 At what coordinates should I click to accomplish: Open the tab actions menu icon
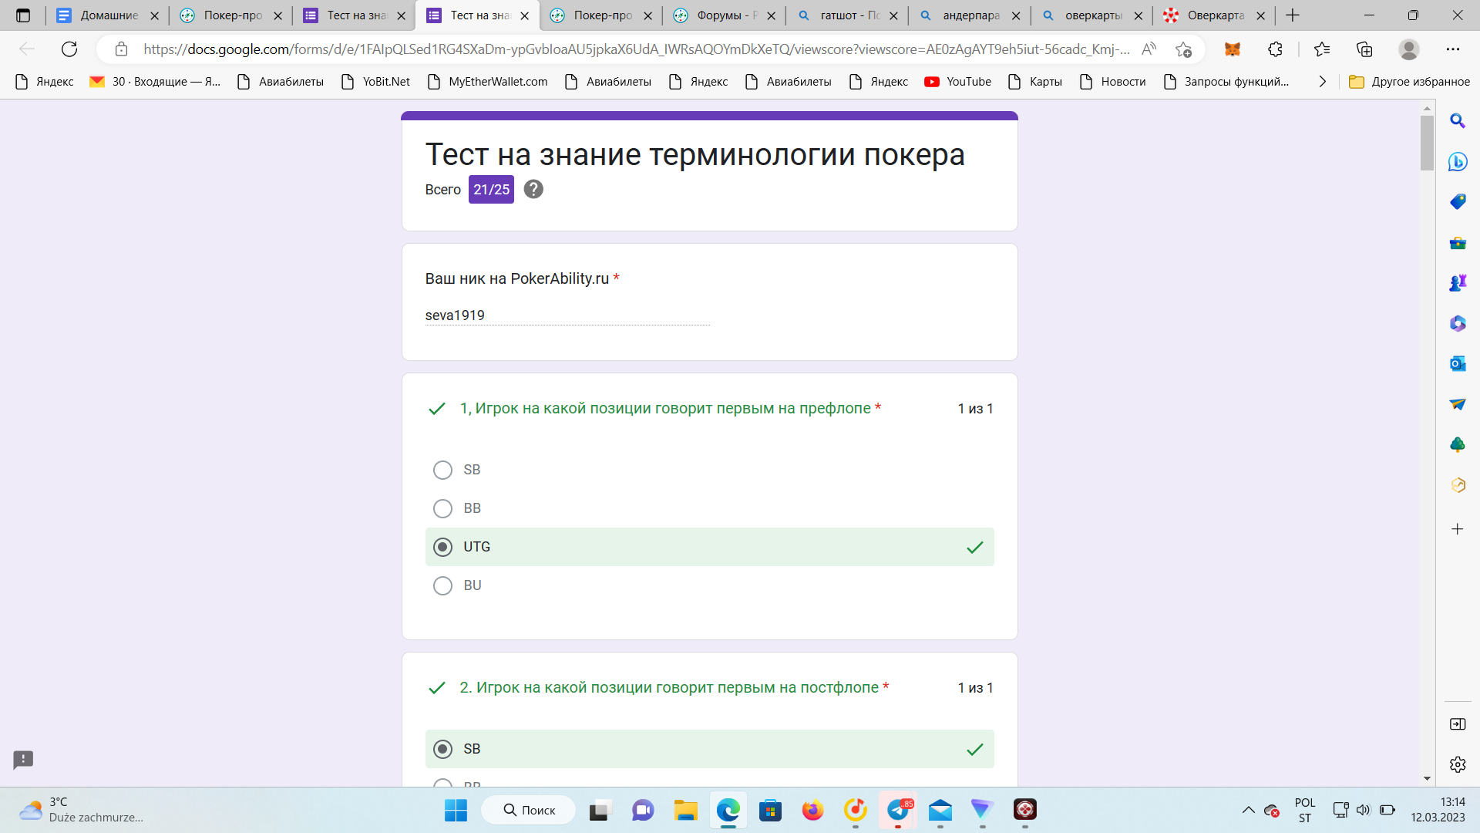[23, 15]
